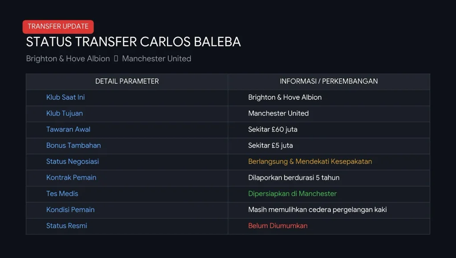Screen dimensions: 456x258
Task: Click the Klub Saat Ini row label
Action: coord(65,98)
